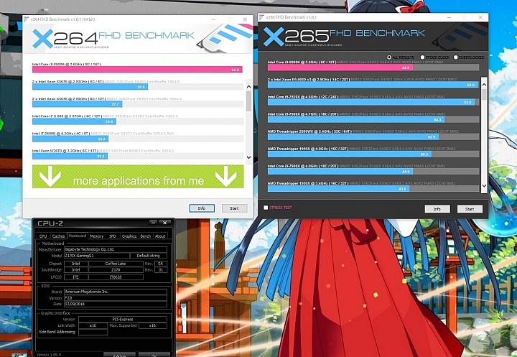
Task: Close the x264 FHD Benchmark window
Action: pos(245,19)
